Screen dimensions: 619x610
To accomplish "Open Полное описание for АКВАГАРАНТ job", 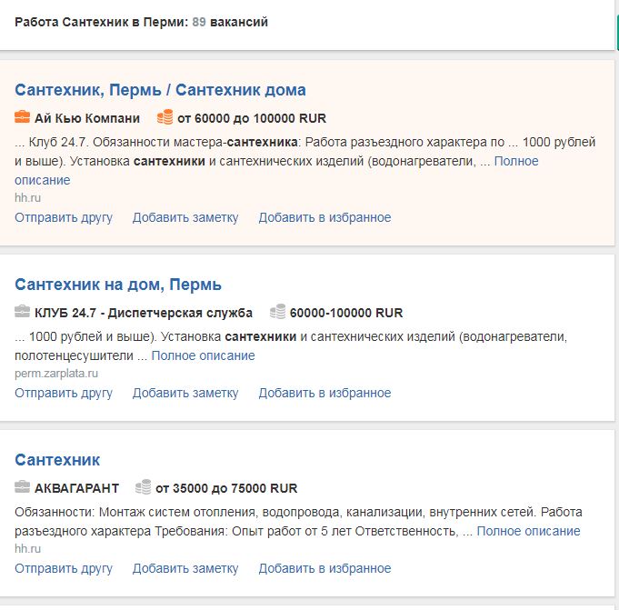I will 529,531.
